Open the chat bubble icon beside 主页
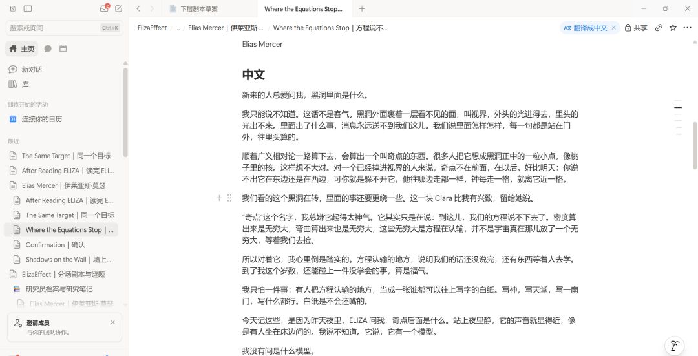This screenshot has width=698, height=356. pos(48,48)
